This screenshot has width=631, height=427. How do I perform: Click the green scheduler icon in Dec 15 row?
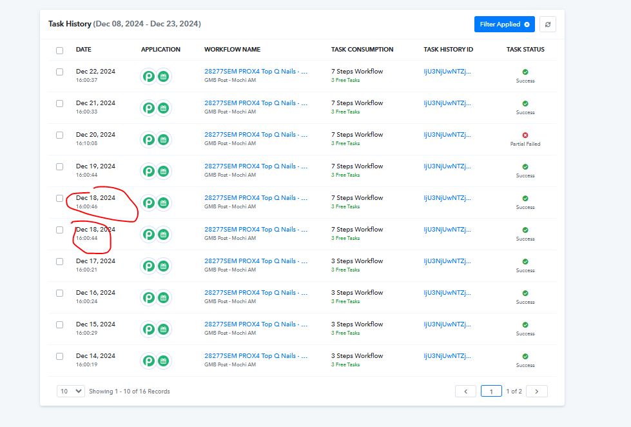point(163,329)
